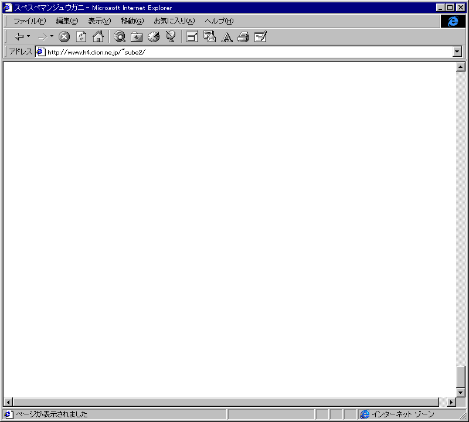
Task: Open the Forward history dropdown arrow
Action: (52, 36)
